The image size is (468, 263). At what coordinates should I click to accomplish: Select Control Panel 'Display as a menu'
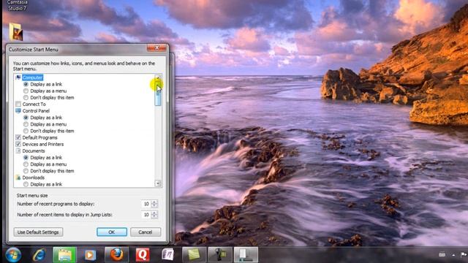26,124
